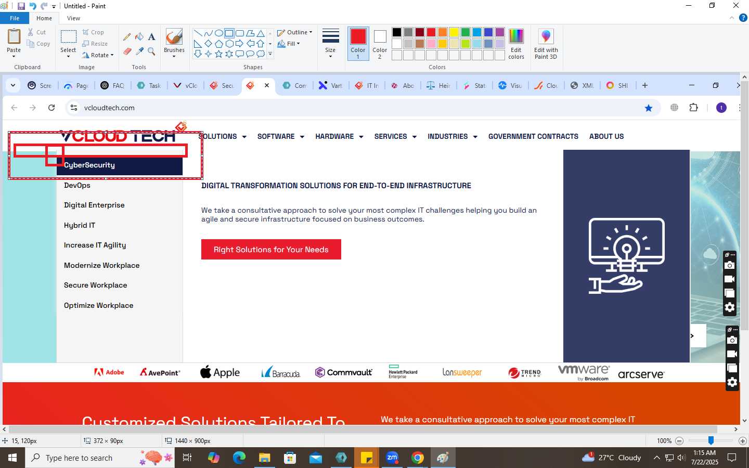749x468 pixels.
Task: Choose the Cloud callout shape
Action: point(260,54)
